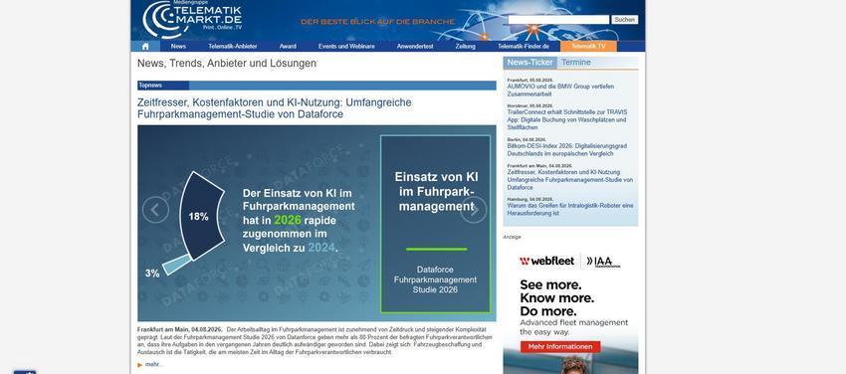The height and width of the screenshot is (374, 846).
Task: Click the Suchen button
Action: click(624, 20)
